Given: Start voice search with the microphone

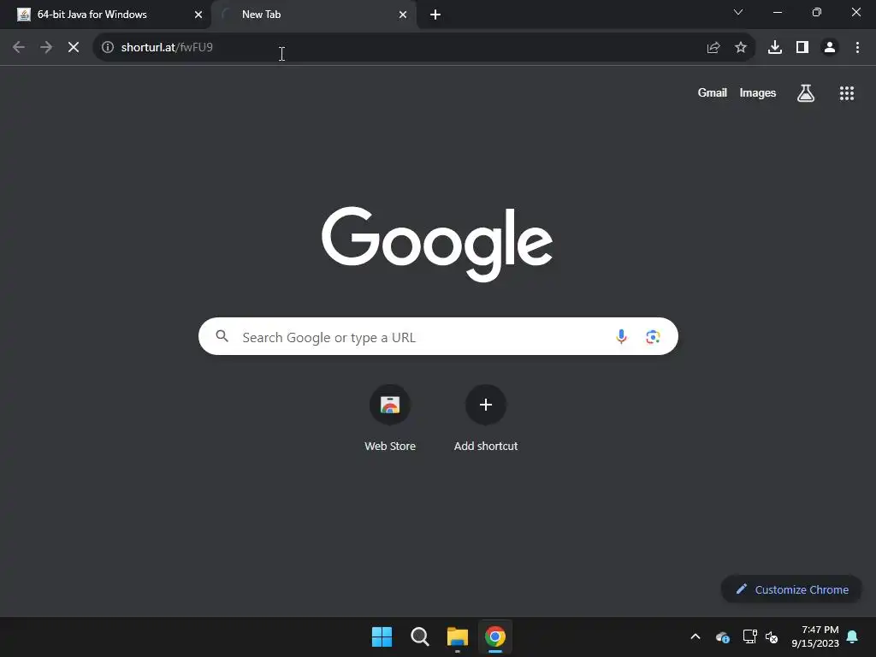Looking at the screenshot, I should 621,336.
